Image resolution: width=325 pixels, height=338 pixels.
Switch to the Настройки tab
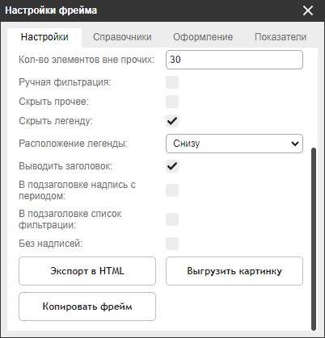point(44,37)
